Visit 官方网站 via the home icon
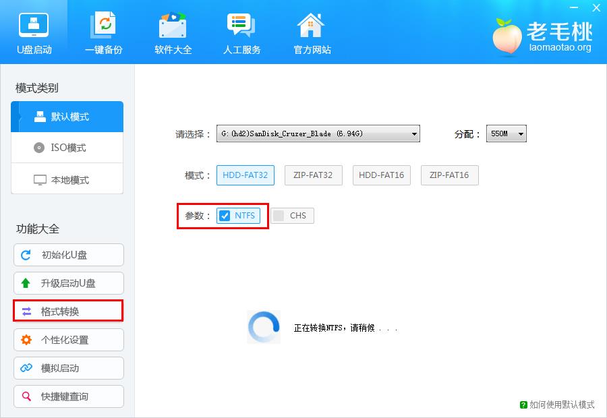Image resolution: width=607 pixels, height=418 pixels. 310,30
